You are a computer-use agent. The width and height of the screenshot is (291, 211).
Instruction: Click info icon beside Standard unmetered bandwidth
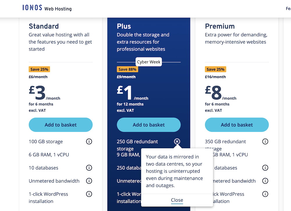[x=89, y=181]
